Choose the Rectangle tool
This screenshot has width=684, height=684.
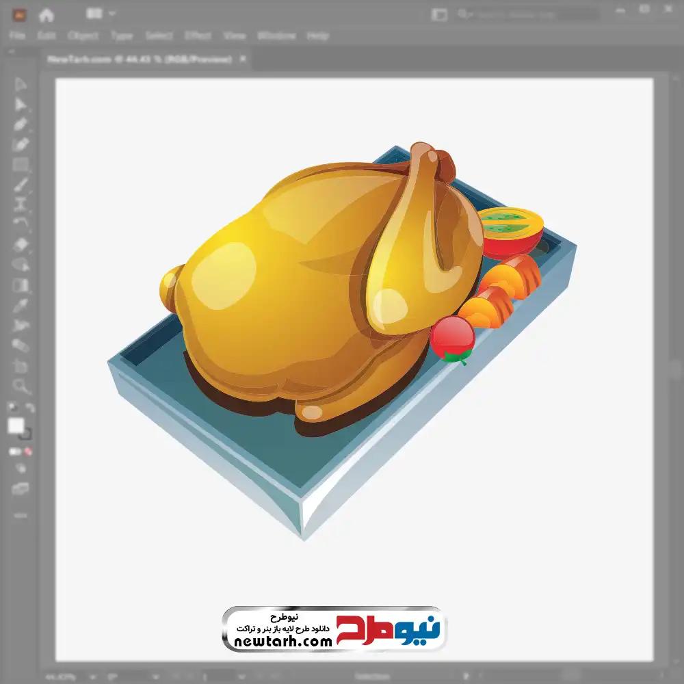click(20, 165)
